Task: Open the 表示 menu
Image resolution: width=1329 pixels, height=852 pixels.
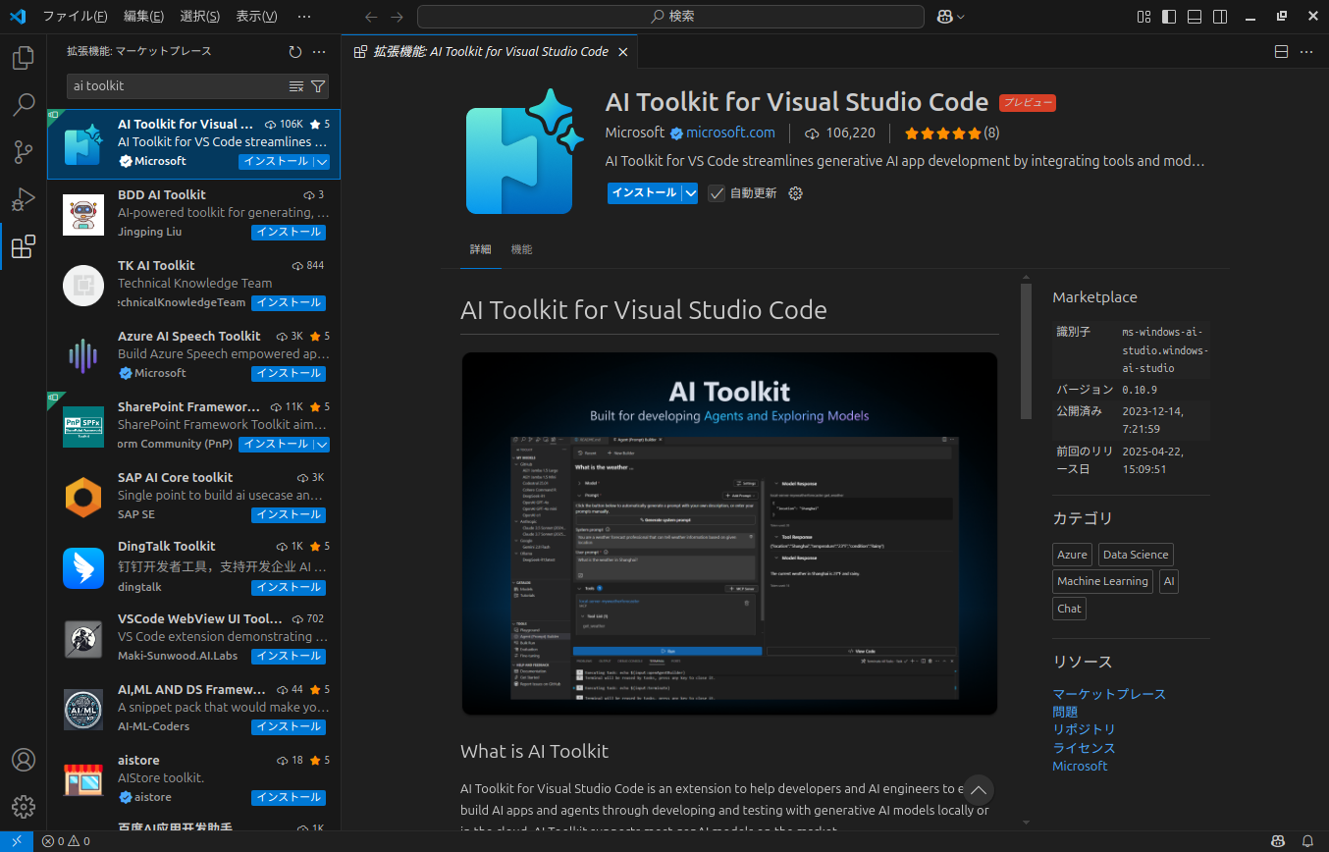Action: coord(257,17)
